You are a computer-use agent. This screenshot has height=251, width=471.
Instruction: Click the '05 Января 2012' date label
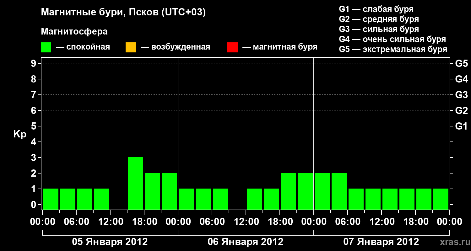point(110,242)
